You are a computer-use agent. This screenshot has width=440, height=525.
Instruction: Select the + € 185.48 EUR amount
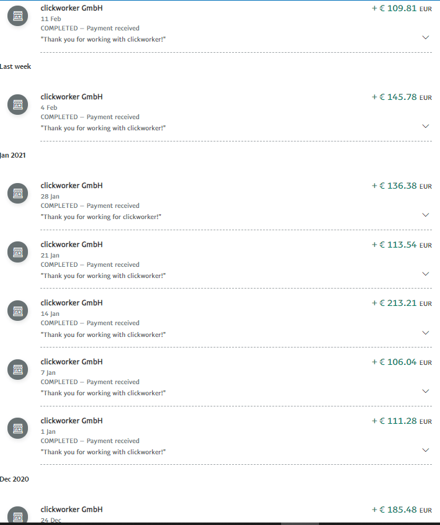pyautogui.click(x=402, y=509)
